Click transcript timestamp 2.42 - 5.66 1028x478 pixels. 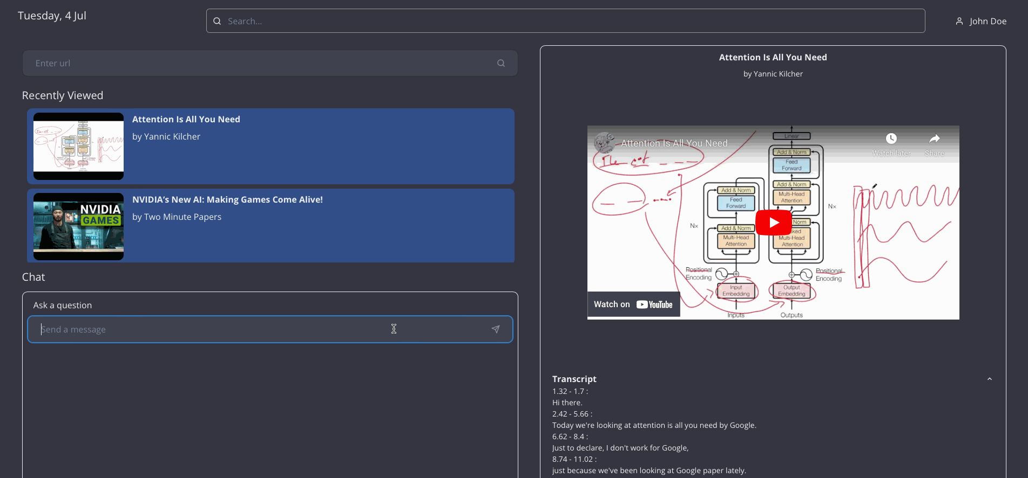coord(572,414)
